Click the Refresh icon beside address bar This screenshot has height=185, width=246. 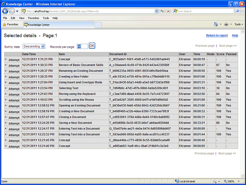[162, 11]
